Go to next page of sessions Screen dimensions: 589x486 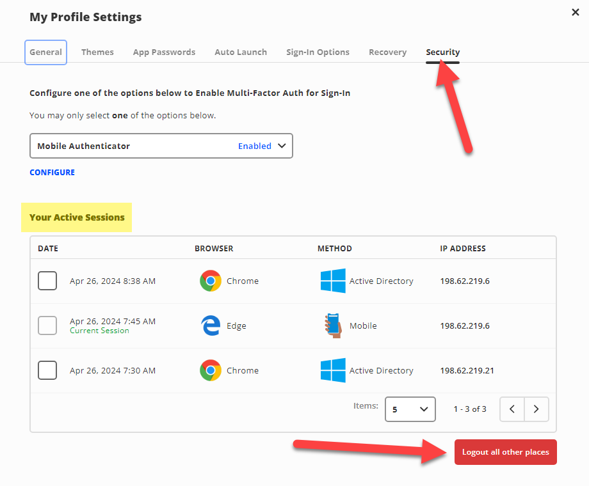pos(537,409)
